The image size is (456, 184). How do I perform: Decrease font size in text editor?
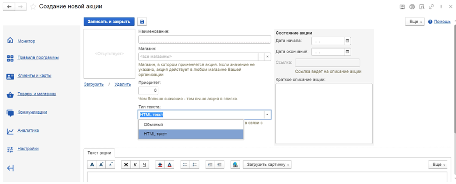point(110,164)
